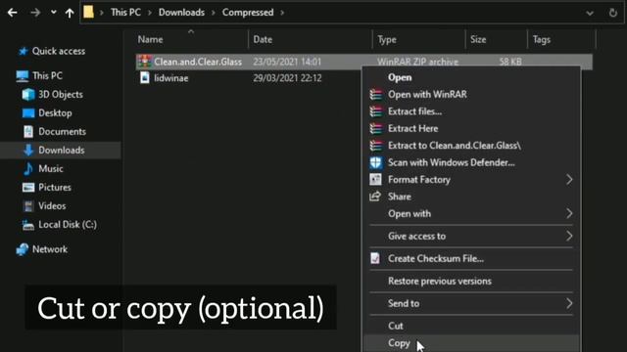Open the Give access to submenu
This screenshot has height=352, width=627.
coord(470,237)
